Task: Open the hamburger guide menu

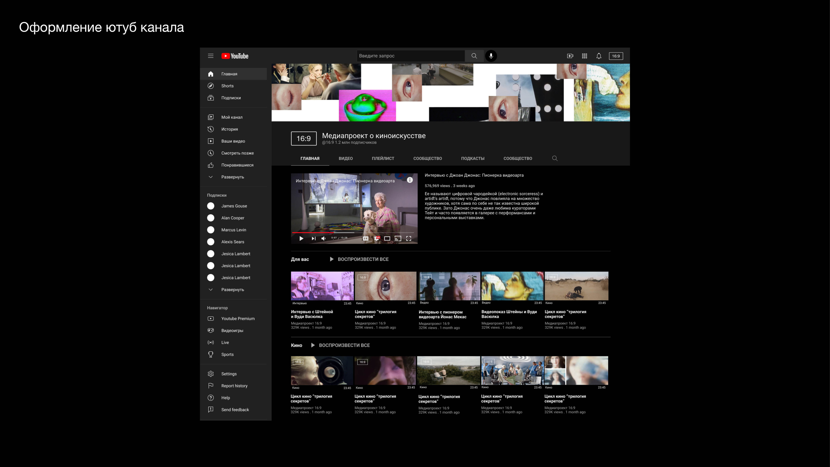Action: point(210,56)
